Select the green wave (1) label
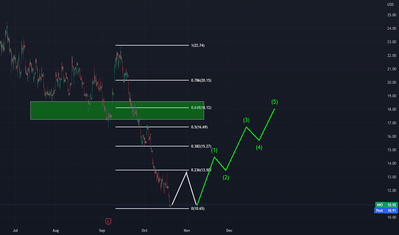The image size is (399, 235). 214,150
